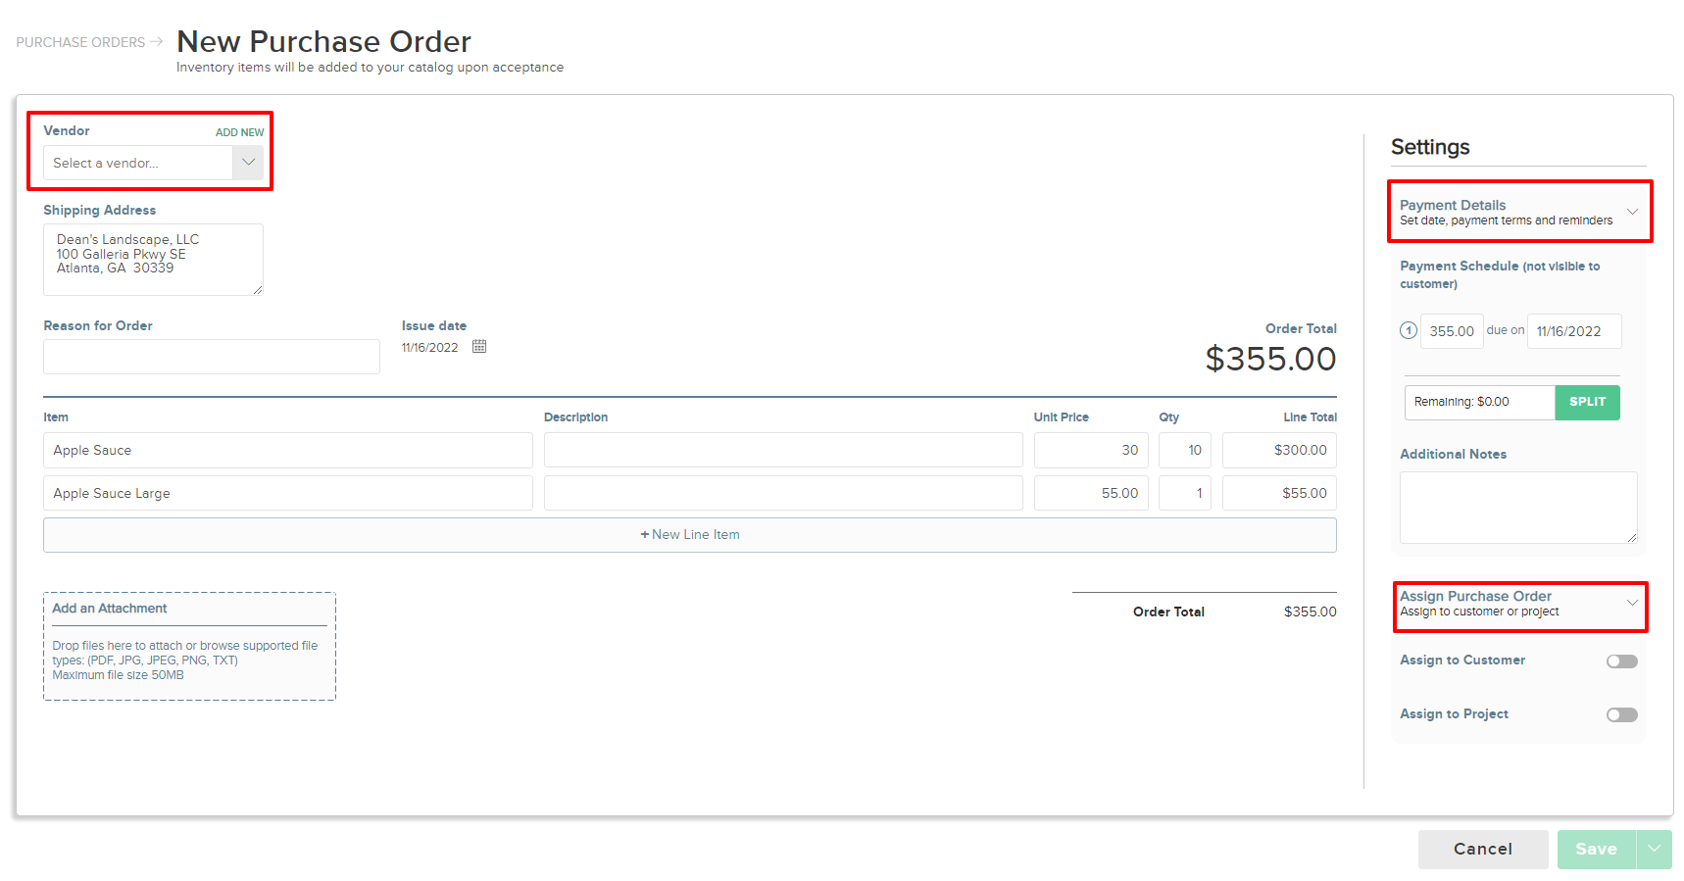Open the Select a vendor dropdown
The width and height of the screenshot is (1684, 881).
click(x=153, y=163)
